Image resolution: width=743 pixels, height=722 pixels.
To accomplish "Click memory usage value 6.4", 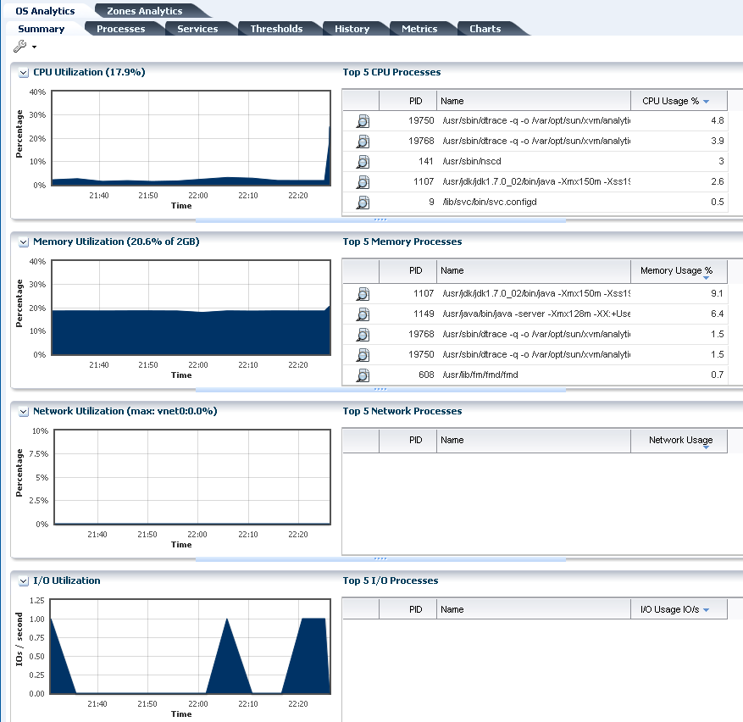I will pos(717,314).
